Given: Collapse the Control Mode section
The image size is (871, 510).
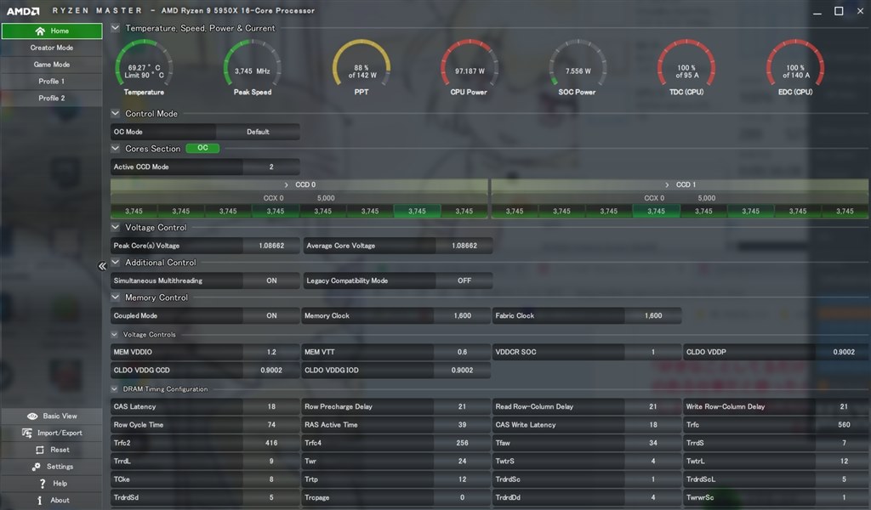Looking at the screenshot, I should pyautogui.click(x=115, y=113).
